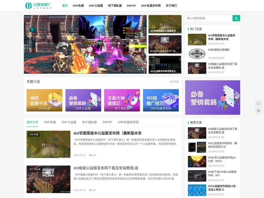Open the DNF私服发布网 navigation item
Screen dimensions: 264x198
click(151, 5)
